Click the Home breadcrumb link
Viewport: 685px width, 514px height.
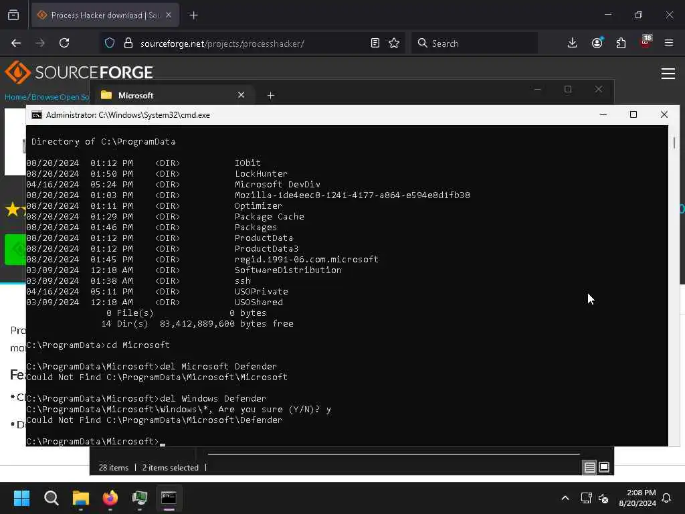15,97
